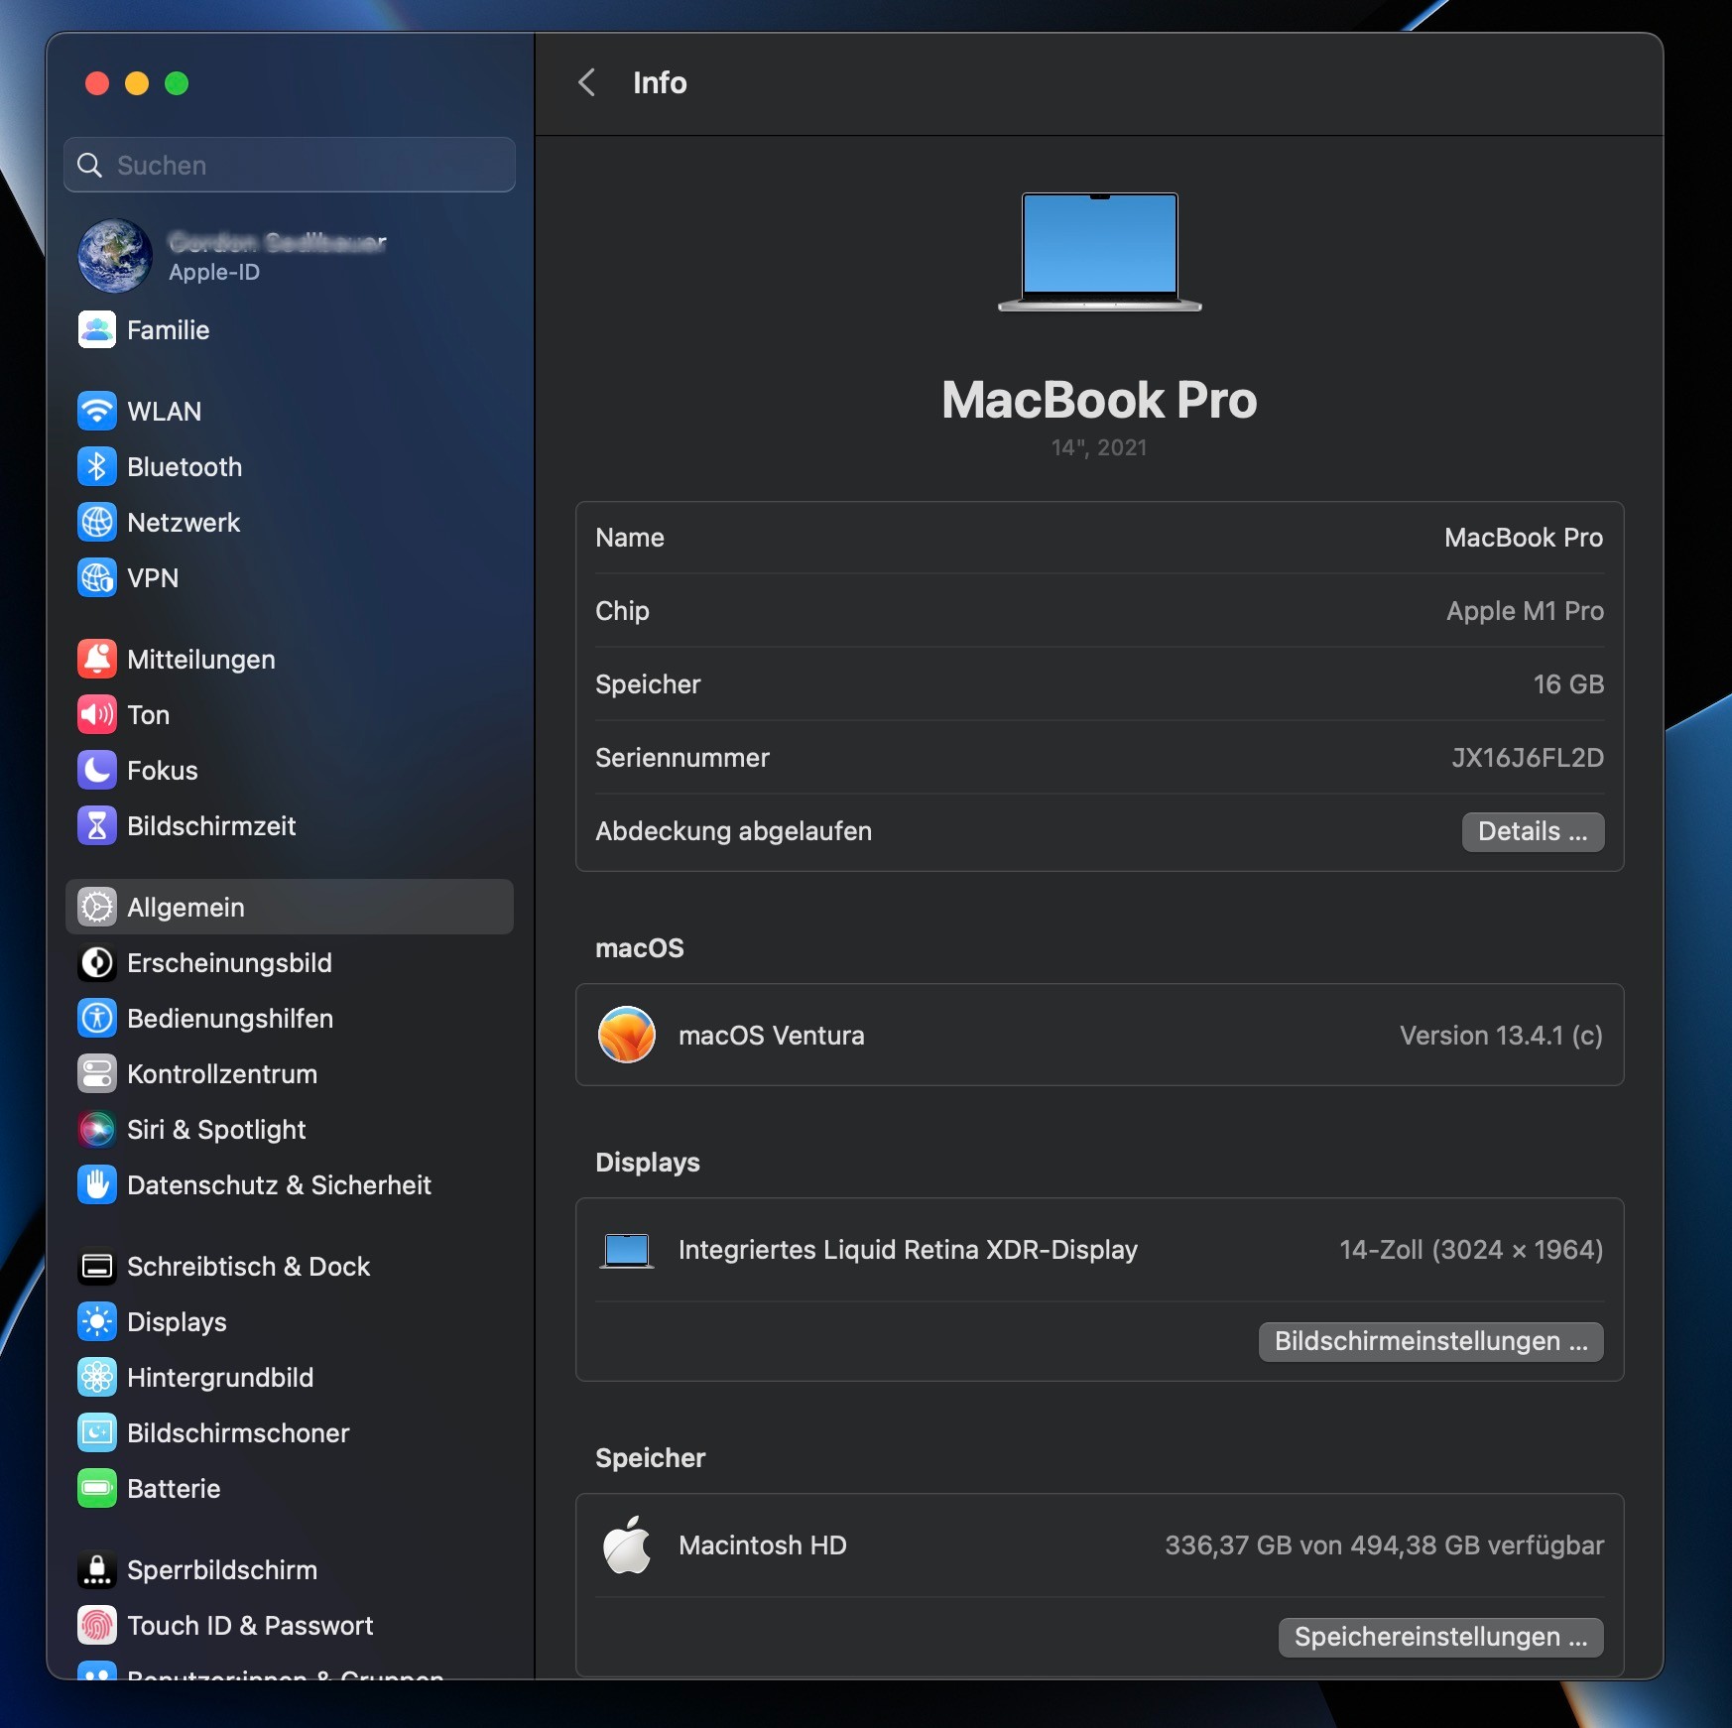Open the Apple-ID account row
The image size is (1732, 1728).
(x=290, y=256)
